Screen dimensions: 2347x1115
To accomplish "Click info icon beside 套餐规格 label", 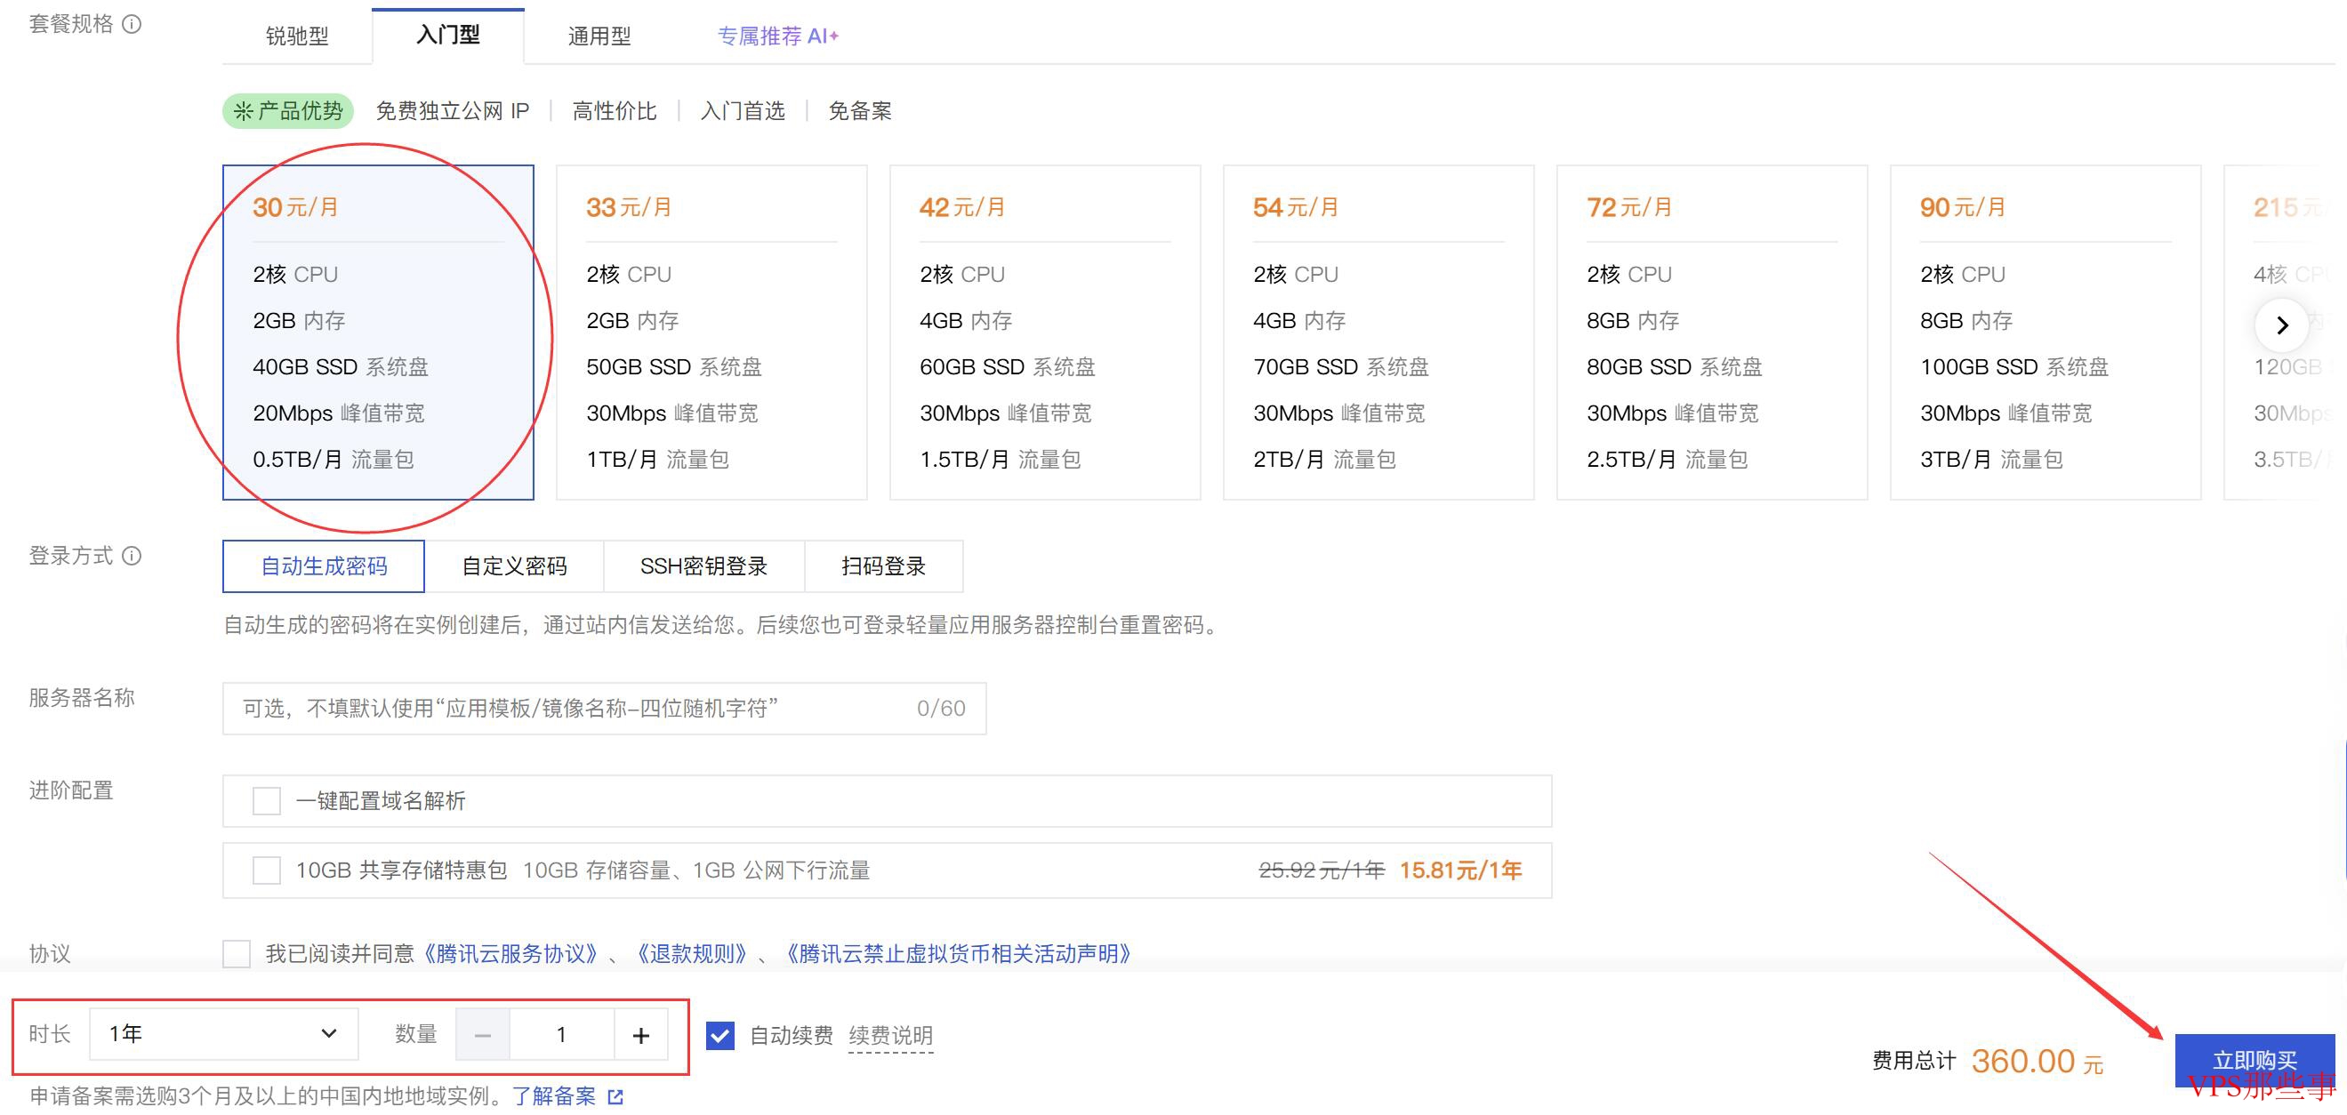I will click(133, 24).
